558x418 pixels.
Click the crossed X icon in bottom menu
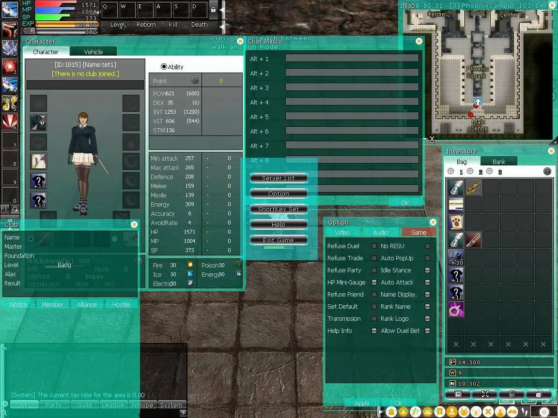pyautogui.click(x=488, y=412)
